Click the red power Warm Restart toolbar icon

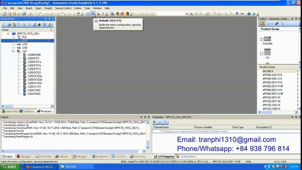122,14
